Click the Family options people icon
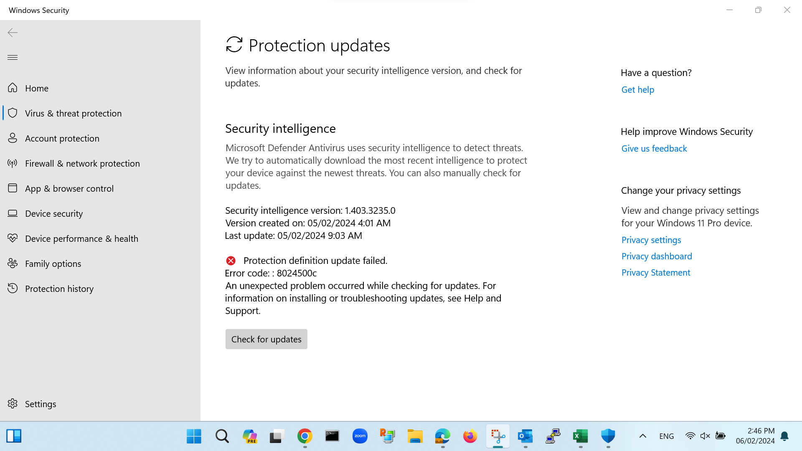 pos(13,263)
